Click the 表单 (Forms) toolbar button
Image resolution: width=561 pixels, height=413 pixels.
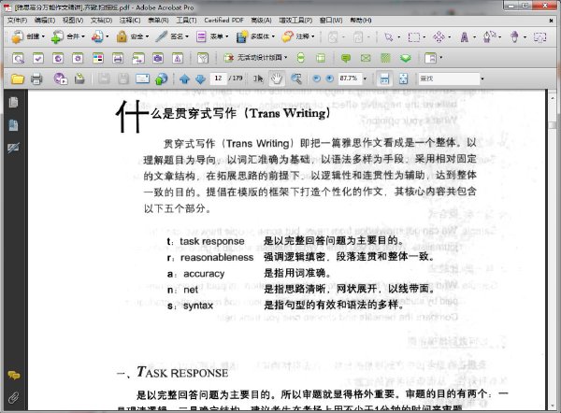tap(212, 36)
